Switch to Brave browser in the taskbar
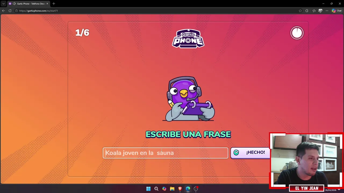This screenshot has height=193, width=344. [180, 189]
